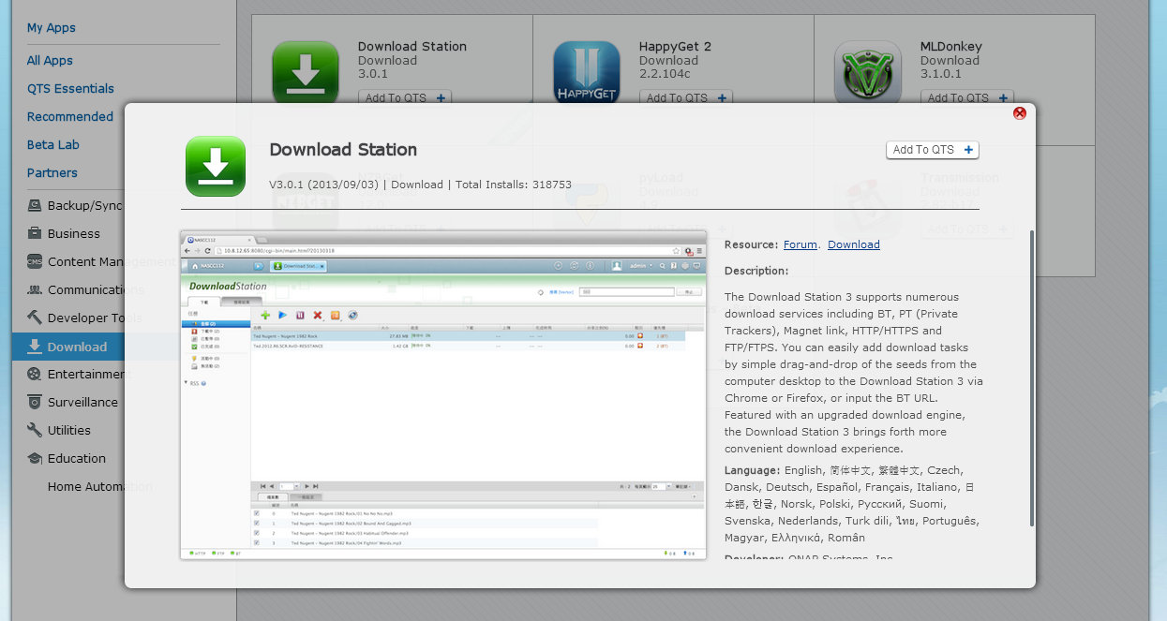Open the Forum resource link

tap(800, 244)
